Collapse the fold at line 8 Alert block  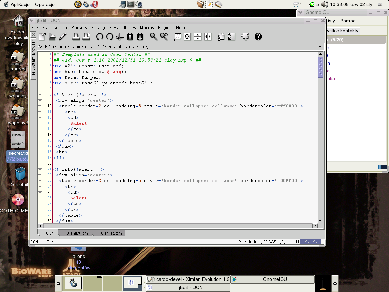click(x=40, y=95)
